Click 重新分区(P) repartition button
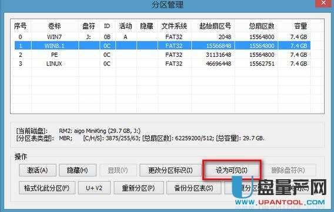 139,188
